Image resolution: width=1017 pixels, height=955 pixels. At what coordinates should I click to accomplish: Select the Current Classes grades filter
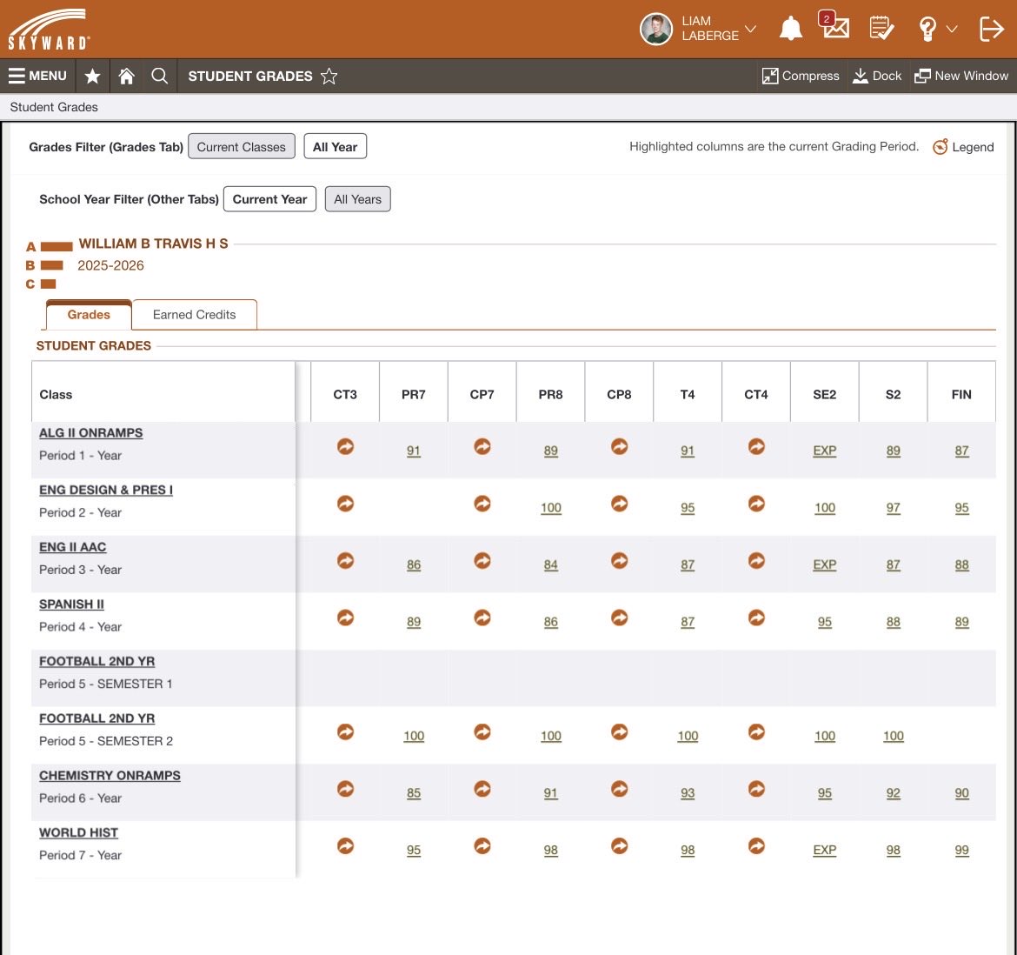242,147
